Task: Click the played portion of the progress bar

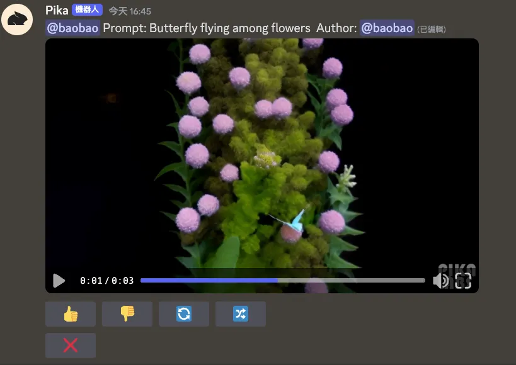Action: [x=209, y=281]
